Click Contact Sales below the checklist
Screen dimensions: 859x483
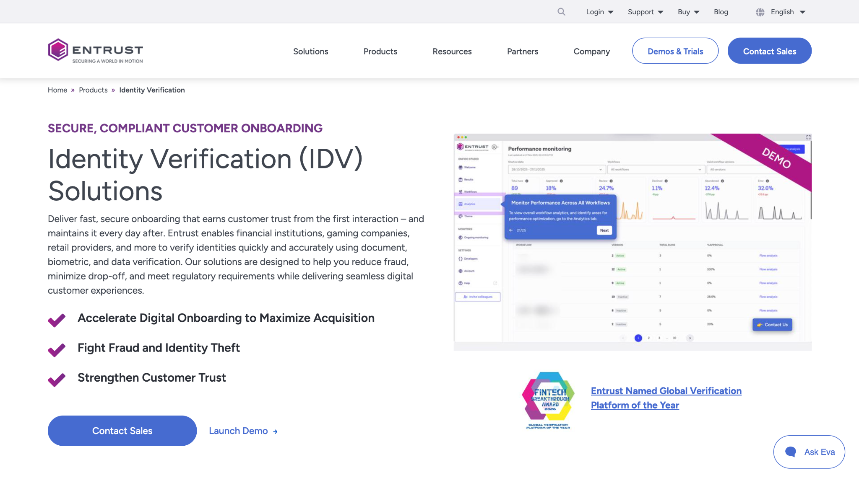(x=122, y=431)
